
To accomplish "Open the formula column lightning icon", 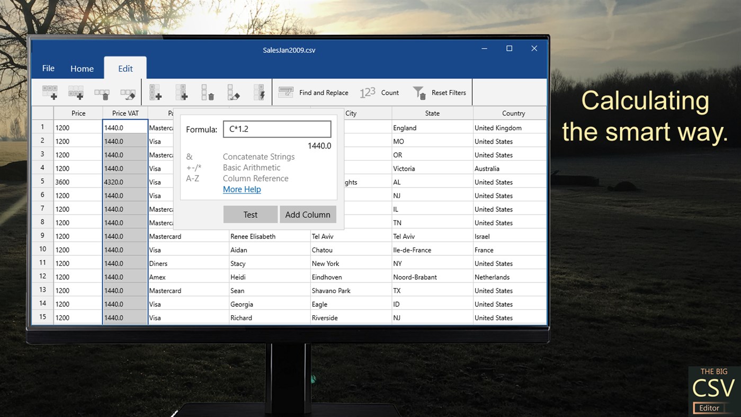I will click(x=260, y=92).
